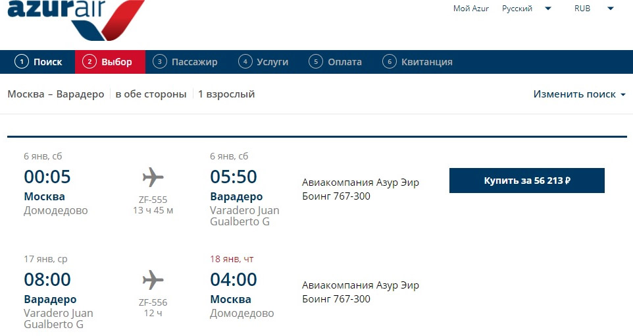Go to the Выбор step tab
Screen dimensions: 633x336
tap(110, 62)
